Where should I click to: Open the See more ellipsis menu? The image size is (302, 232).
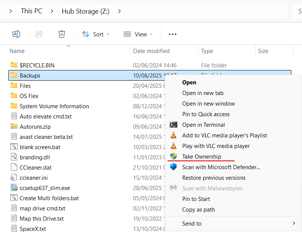(x=172, y=34)
